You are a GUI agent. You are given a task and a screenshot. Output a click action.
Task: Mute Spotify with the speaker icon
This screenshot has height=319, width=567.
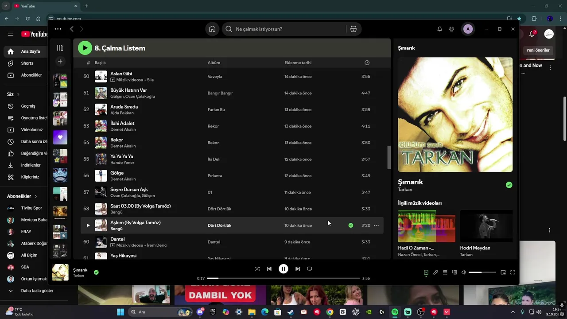pyautogui.click(x=464, y=272)
